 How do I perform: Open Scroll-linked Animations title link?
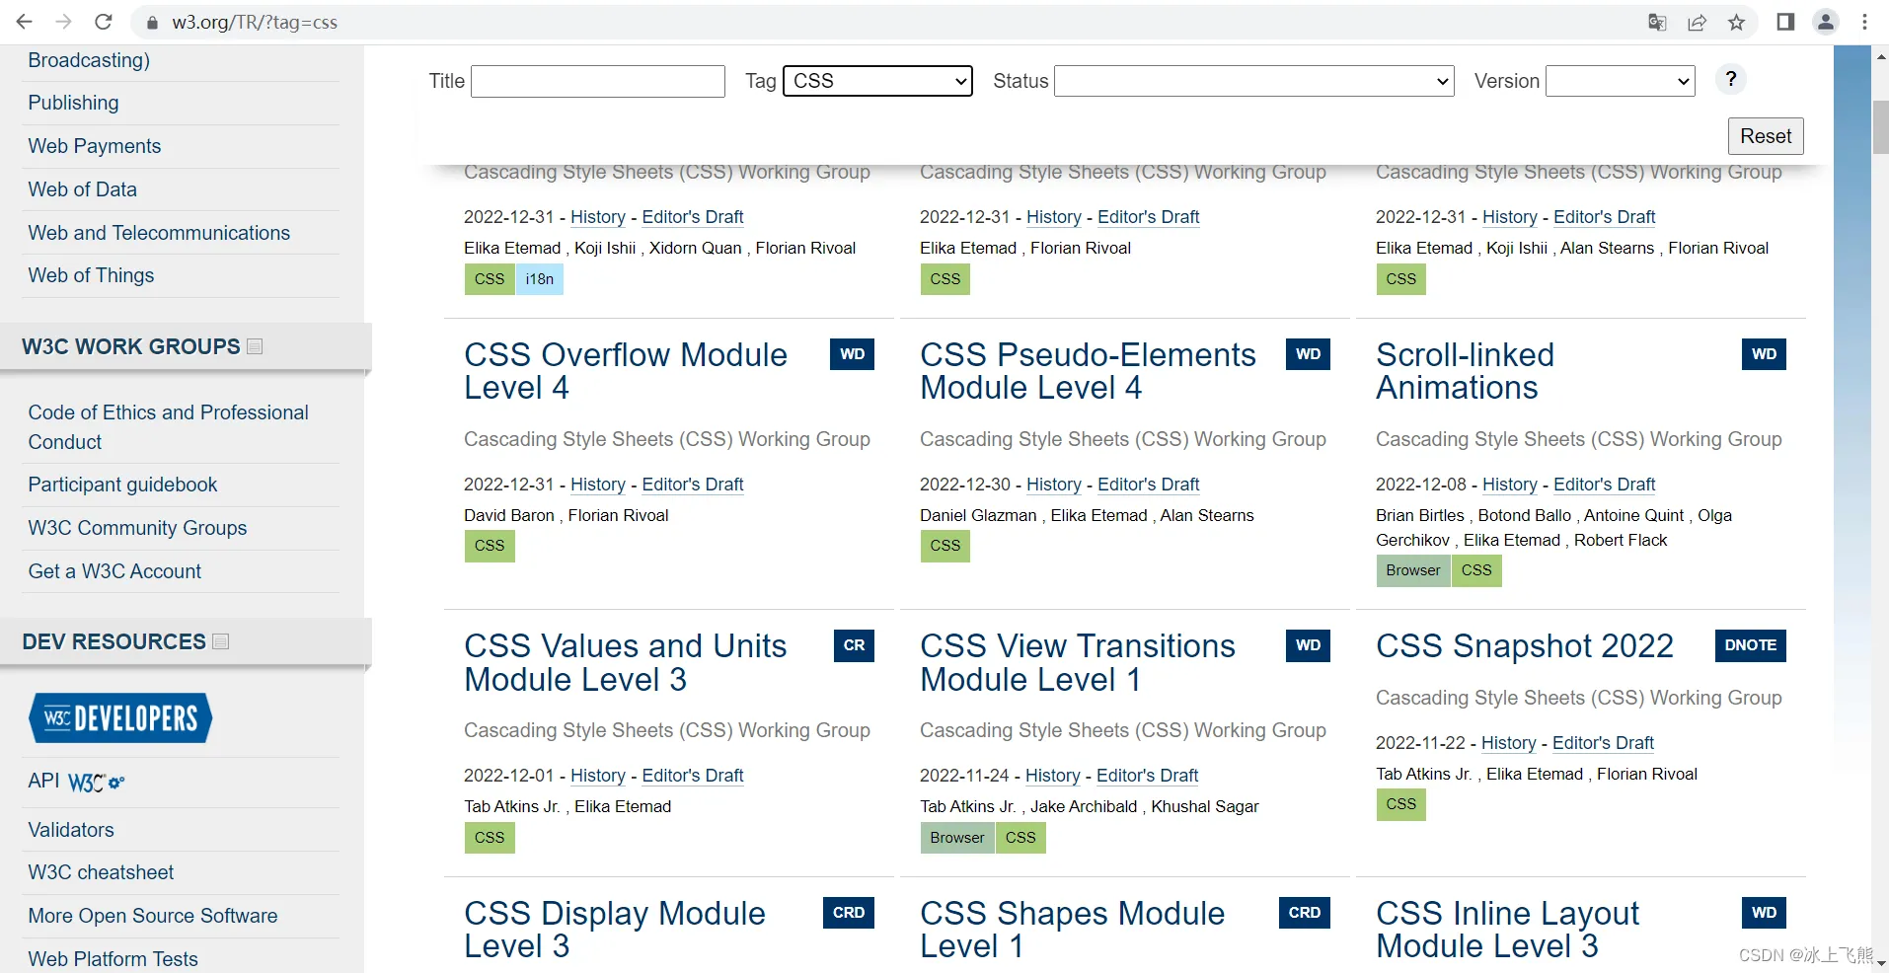click(1465, 371)
